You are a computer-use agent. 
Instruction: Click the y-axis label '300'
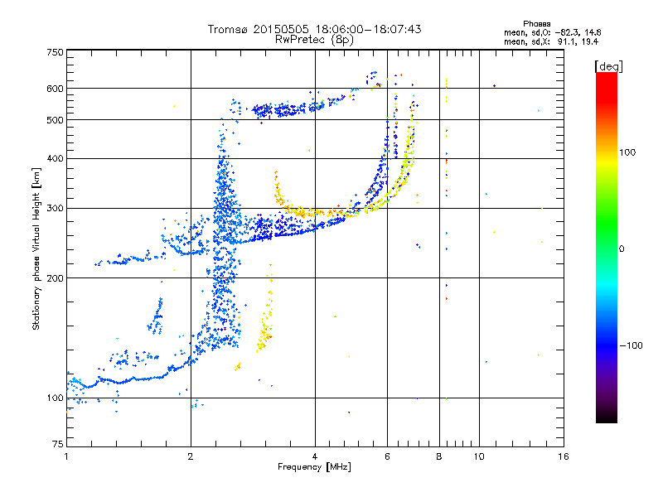click(55, 208)
